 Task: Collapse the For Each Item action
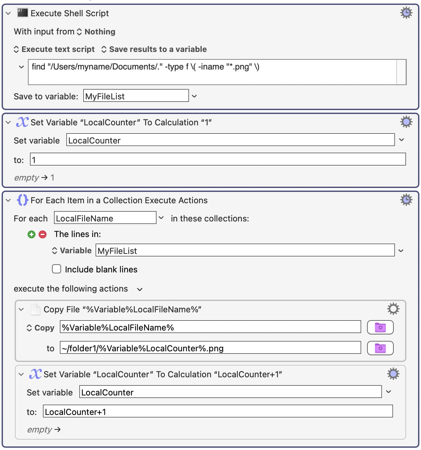coord(8,200)
